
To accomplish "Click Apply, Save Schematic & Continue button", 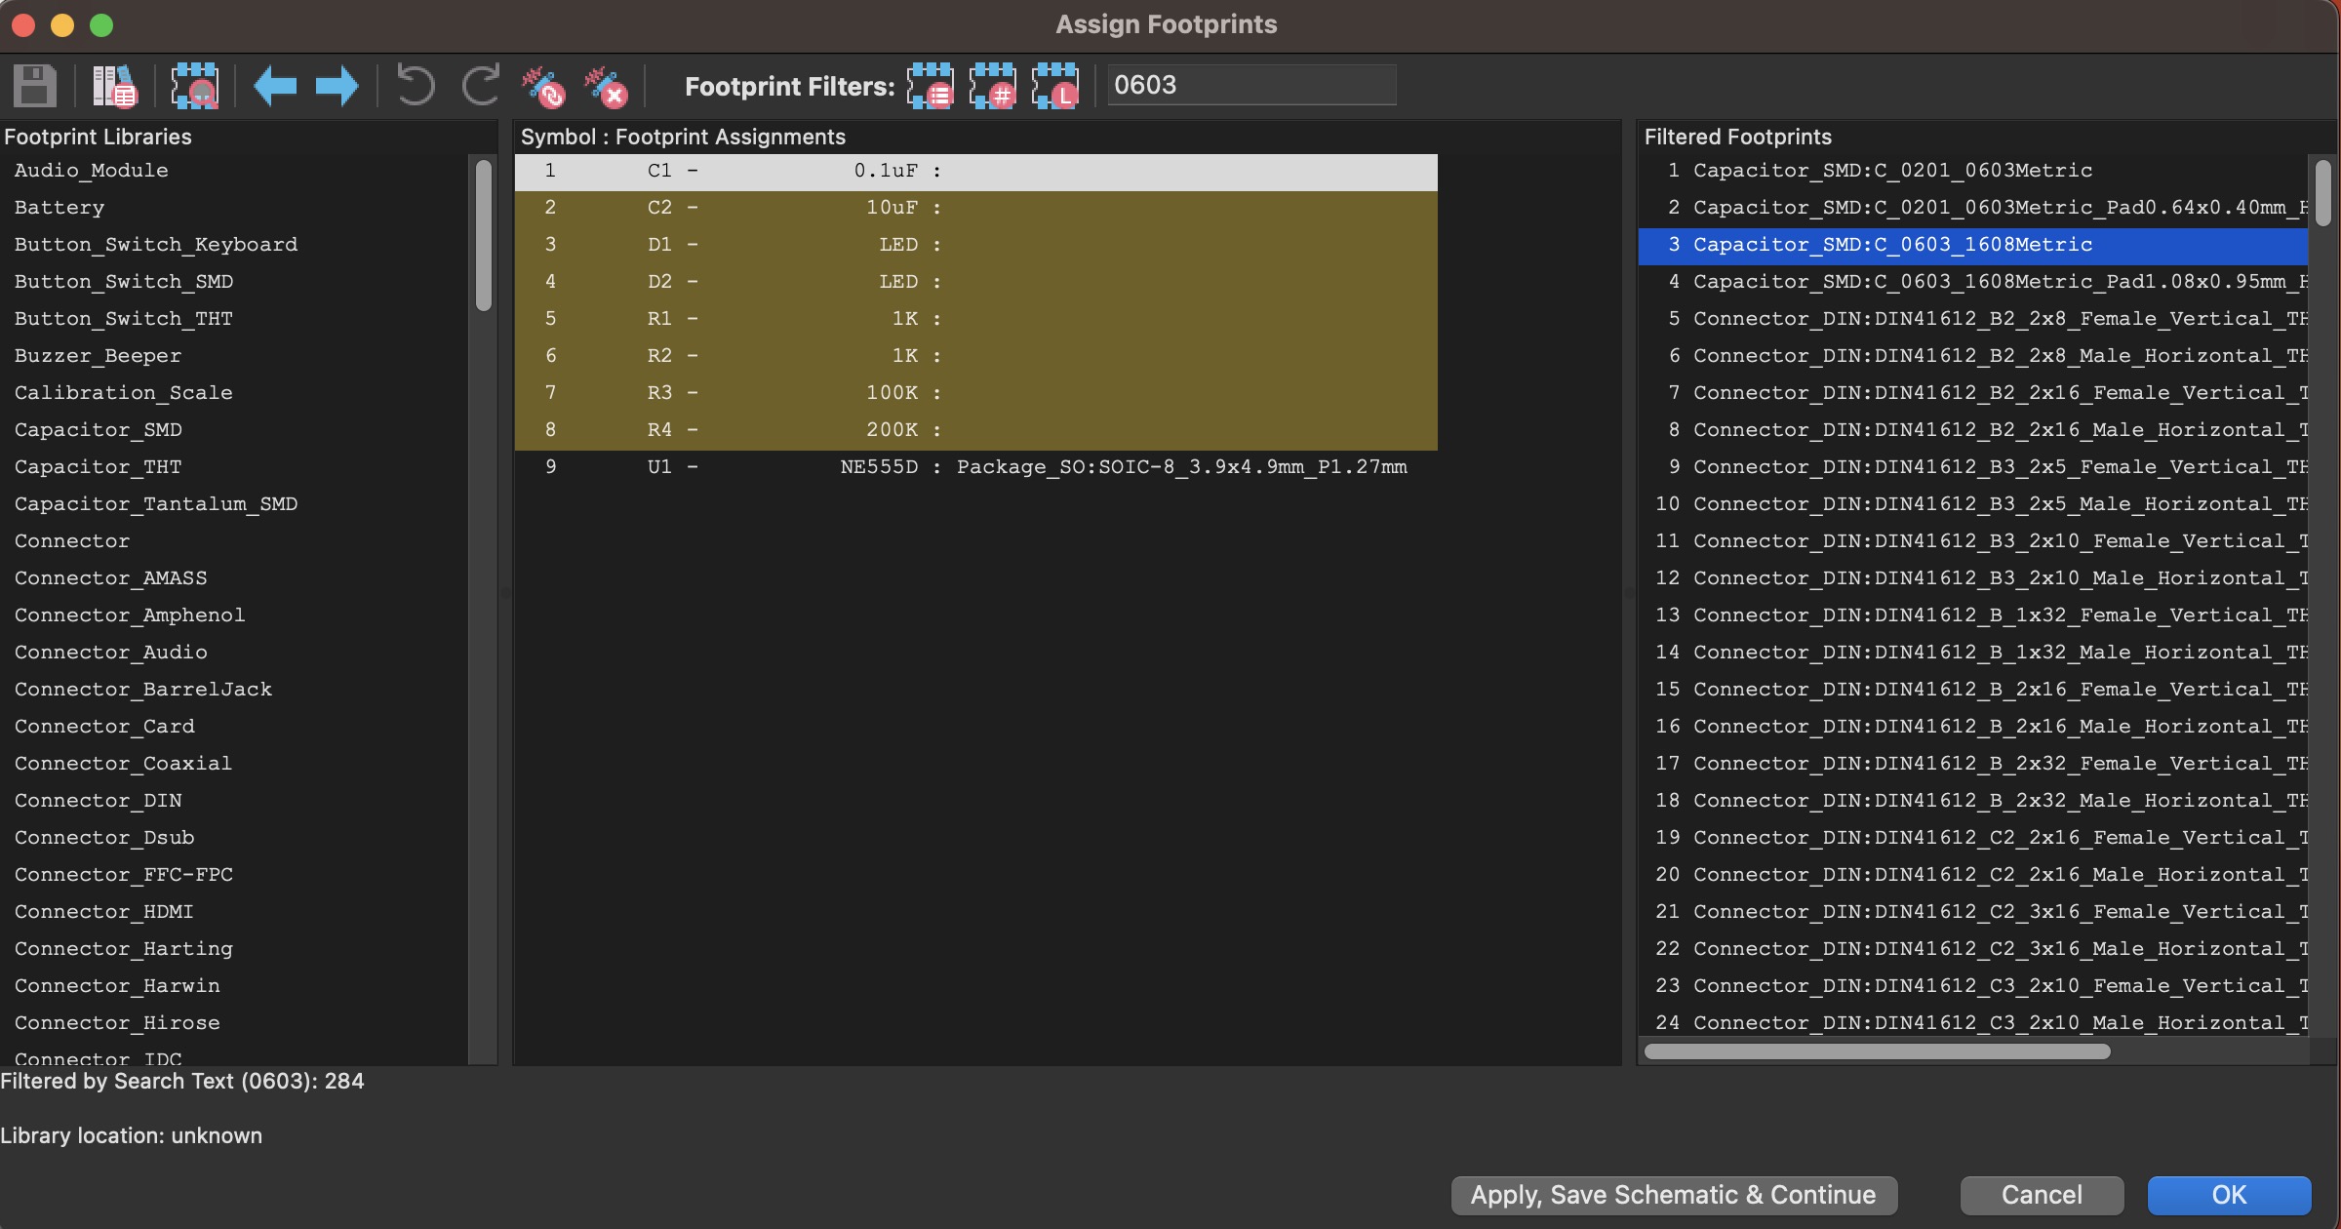I will pos(1674,1195).
